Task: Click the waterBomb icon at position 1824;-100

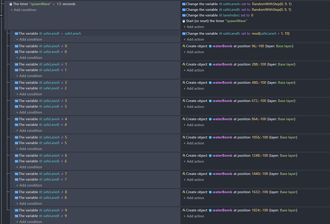Action: (210, 210)
